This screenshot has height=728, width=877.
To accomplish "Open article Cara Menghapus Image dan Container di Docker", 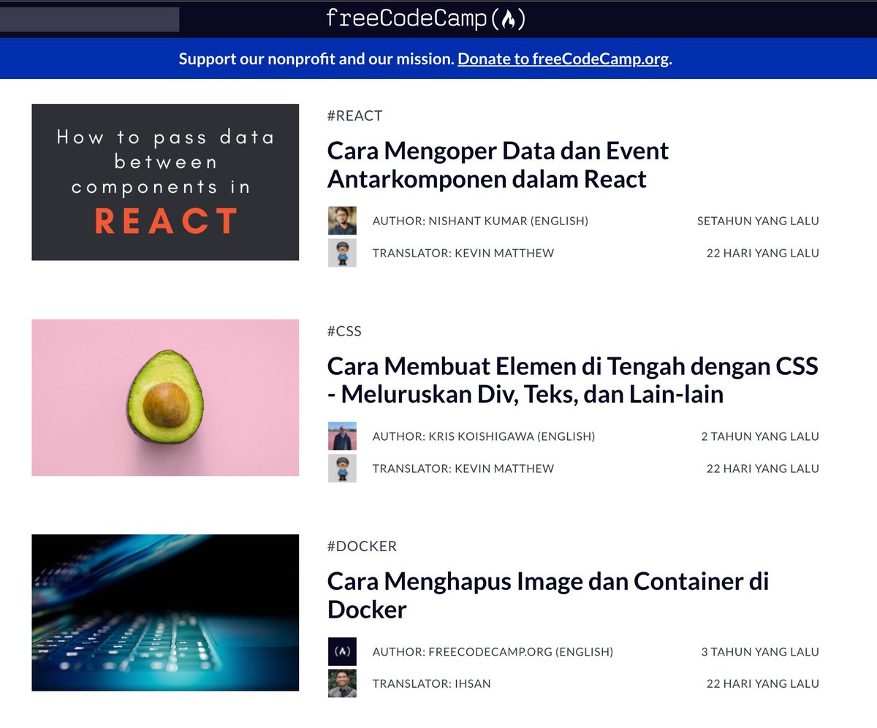I will click(547, 595).
